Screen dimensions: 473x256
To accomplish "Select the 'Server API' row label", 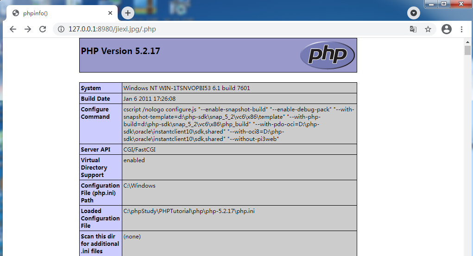I will point(95,150).
